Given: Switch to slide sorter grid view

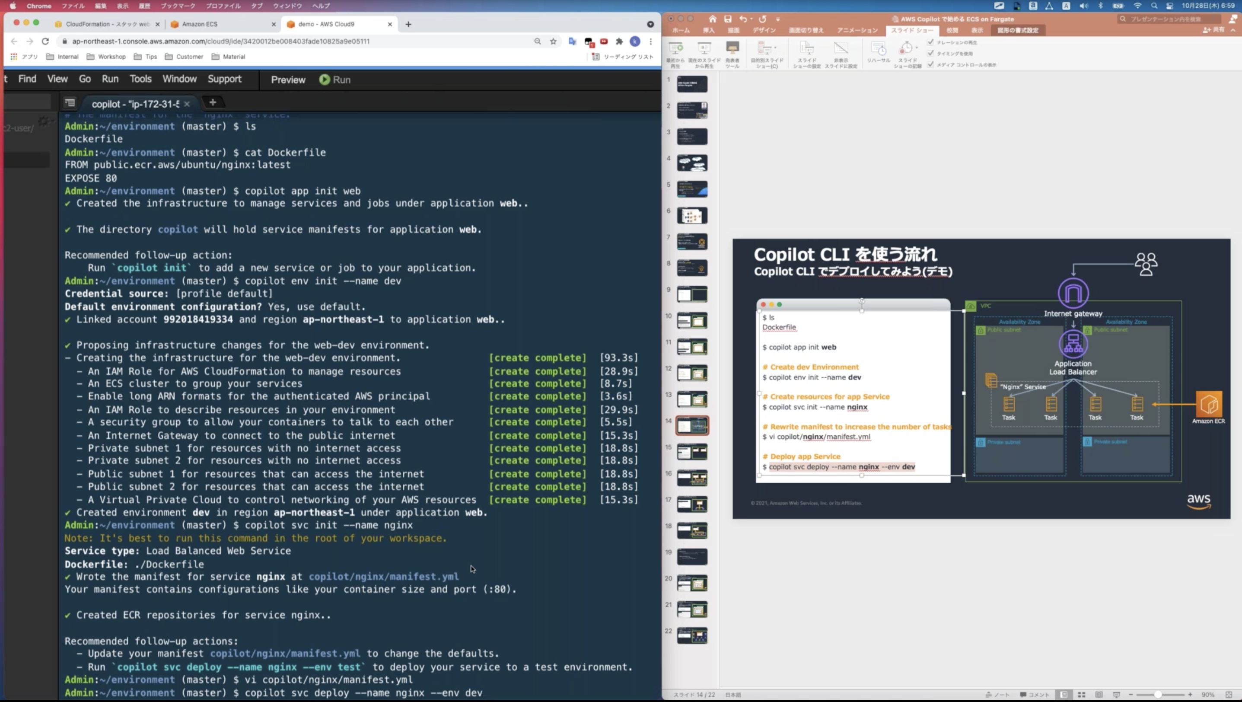Looking at the screenshot, I should 1081,694.
